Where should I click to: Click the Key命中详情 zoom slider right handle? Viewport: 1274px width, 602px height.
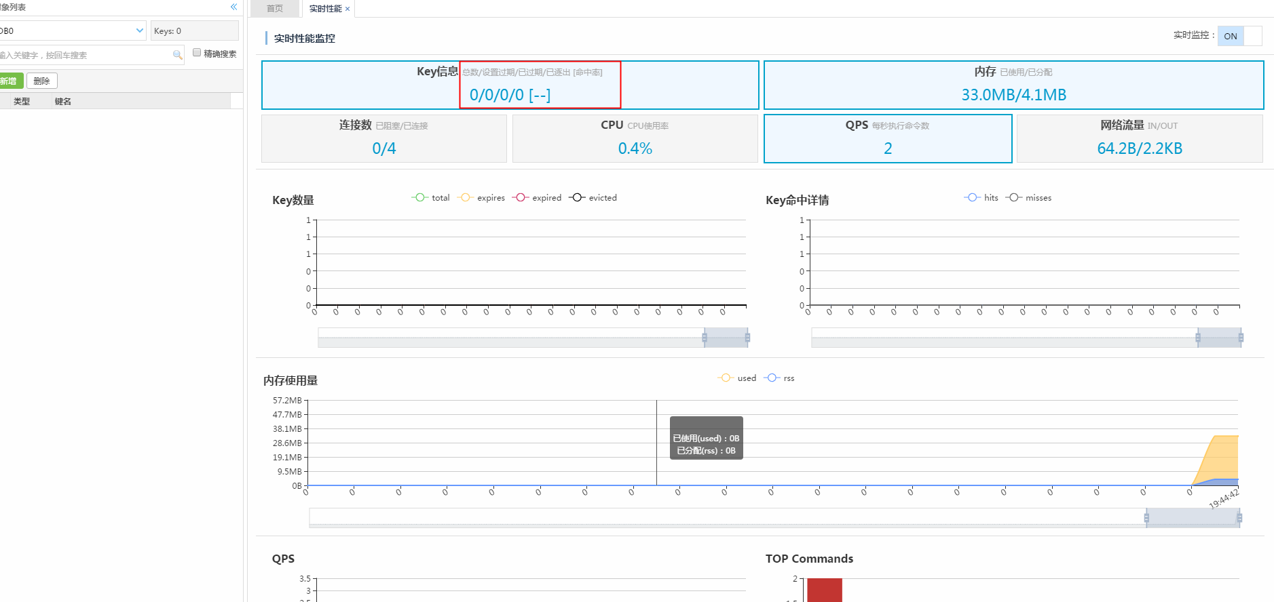pos(1241,338)
